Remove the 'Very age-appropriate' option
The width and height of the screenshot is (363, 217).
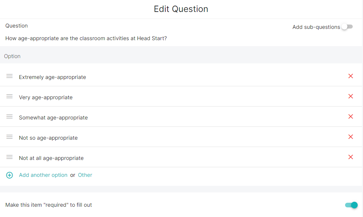pos(350,97)
